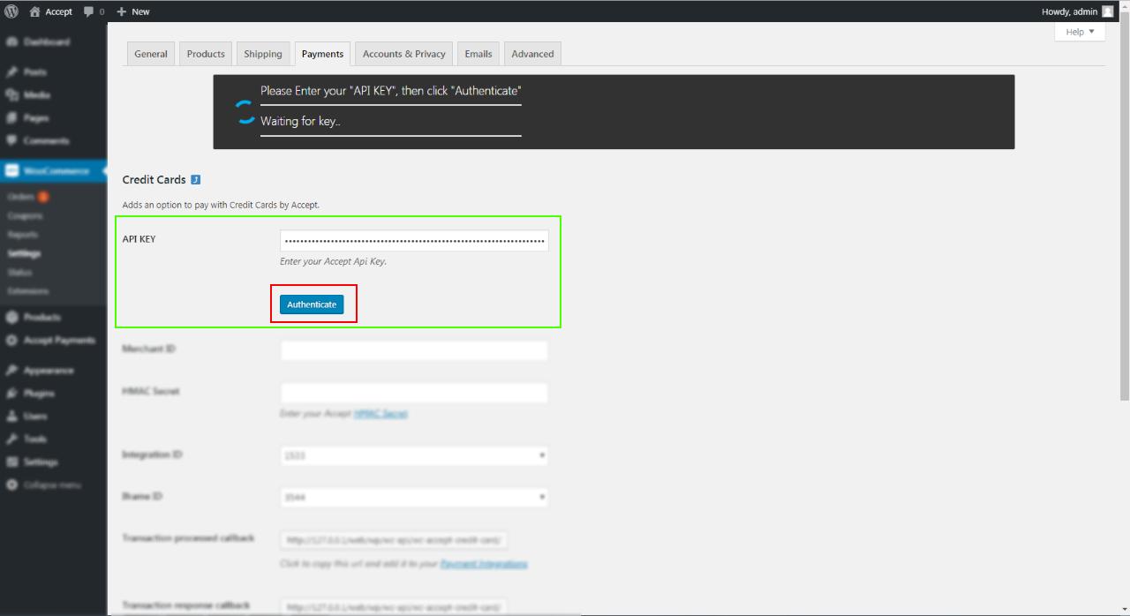Open the Integration ID dropdown
Screen dimensions: 1130x616
(x=414, y=455)
